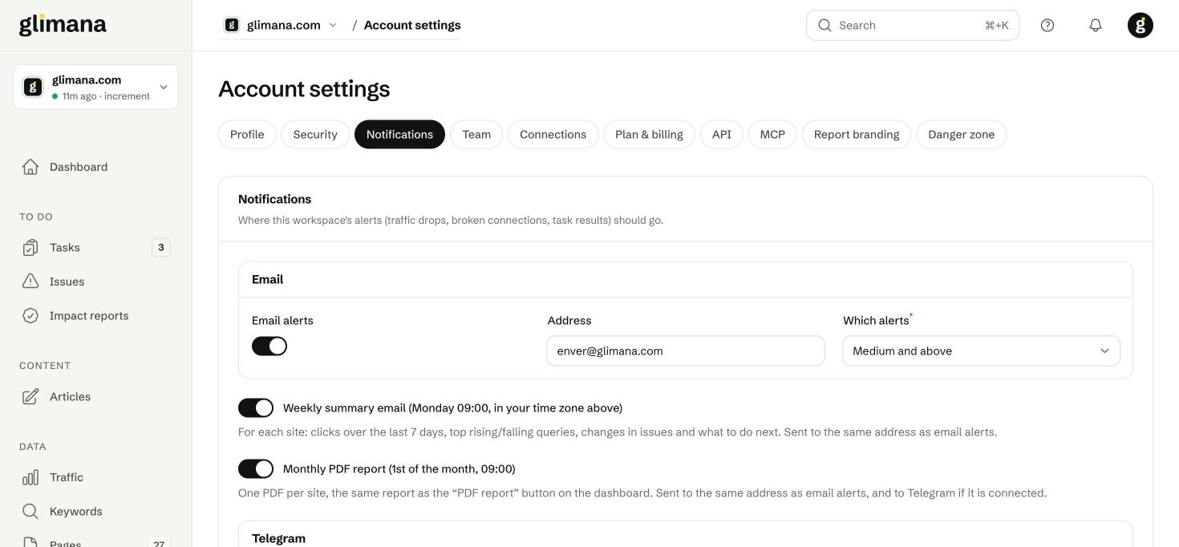Click the Keywords magnifier icon
The height and width of the screenshot is (547, 1179).
(x=30, y=512)
